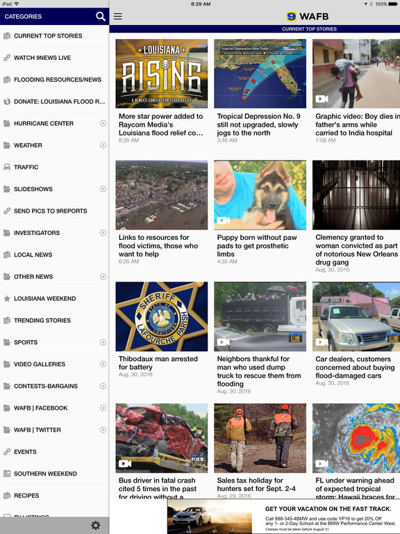Click the star icon beside Louisiana Weekend
This screenshot has height=534, width=400.
coord(7,299)
